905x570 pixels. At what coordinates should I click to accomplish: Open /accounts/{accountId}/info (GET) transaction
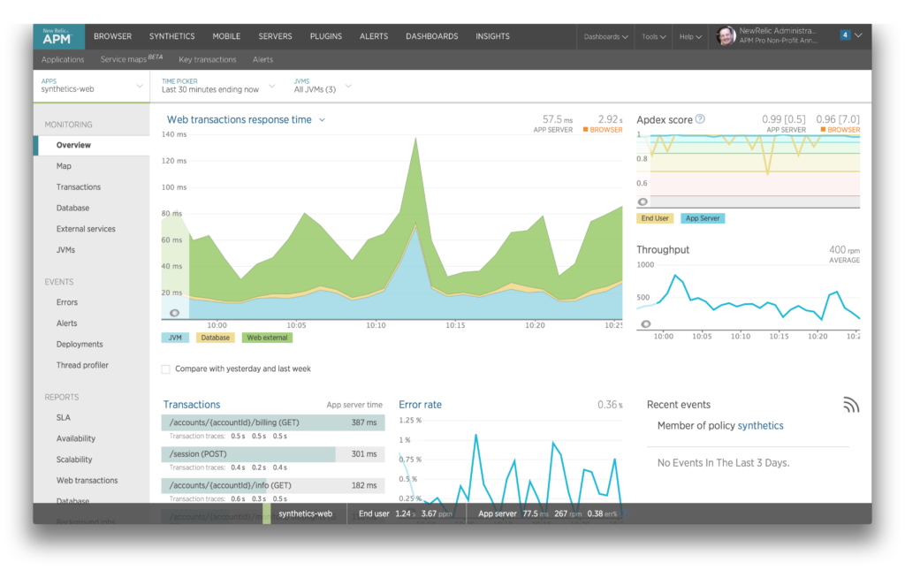point(273,485)
